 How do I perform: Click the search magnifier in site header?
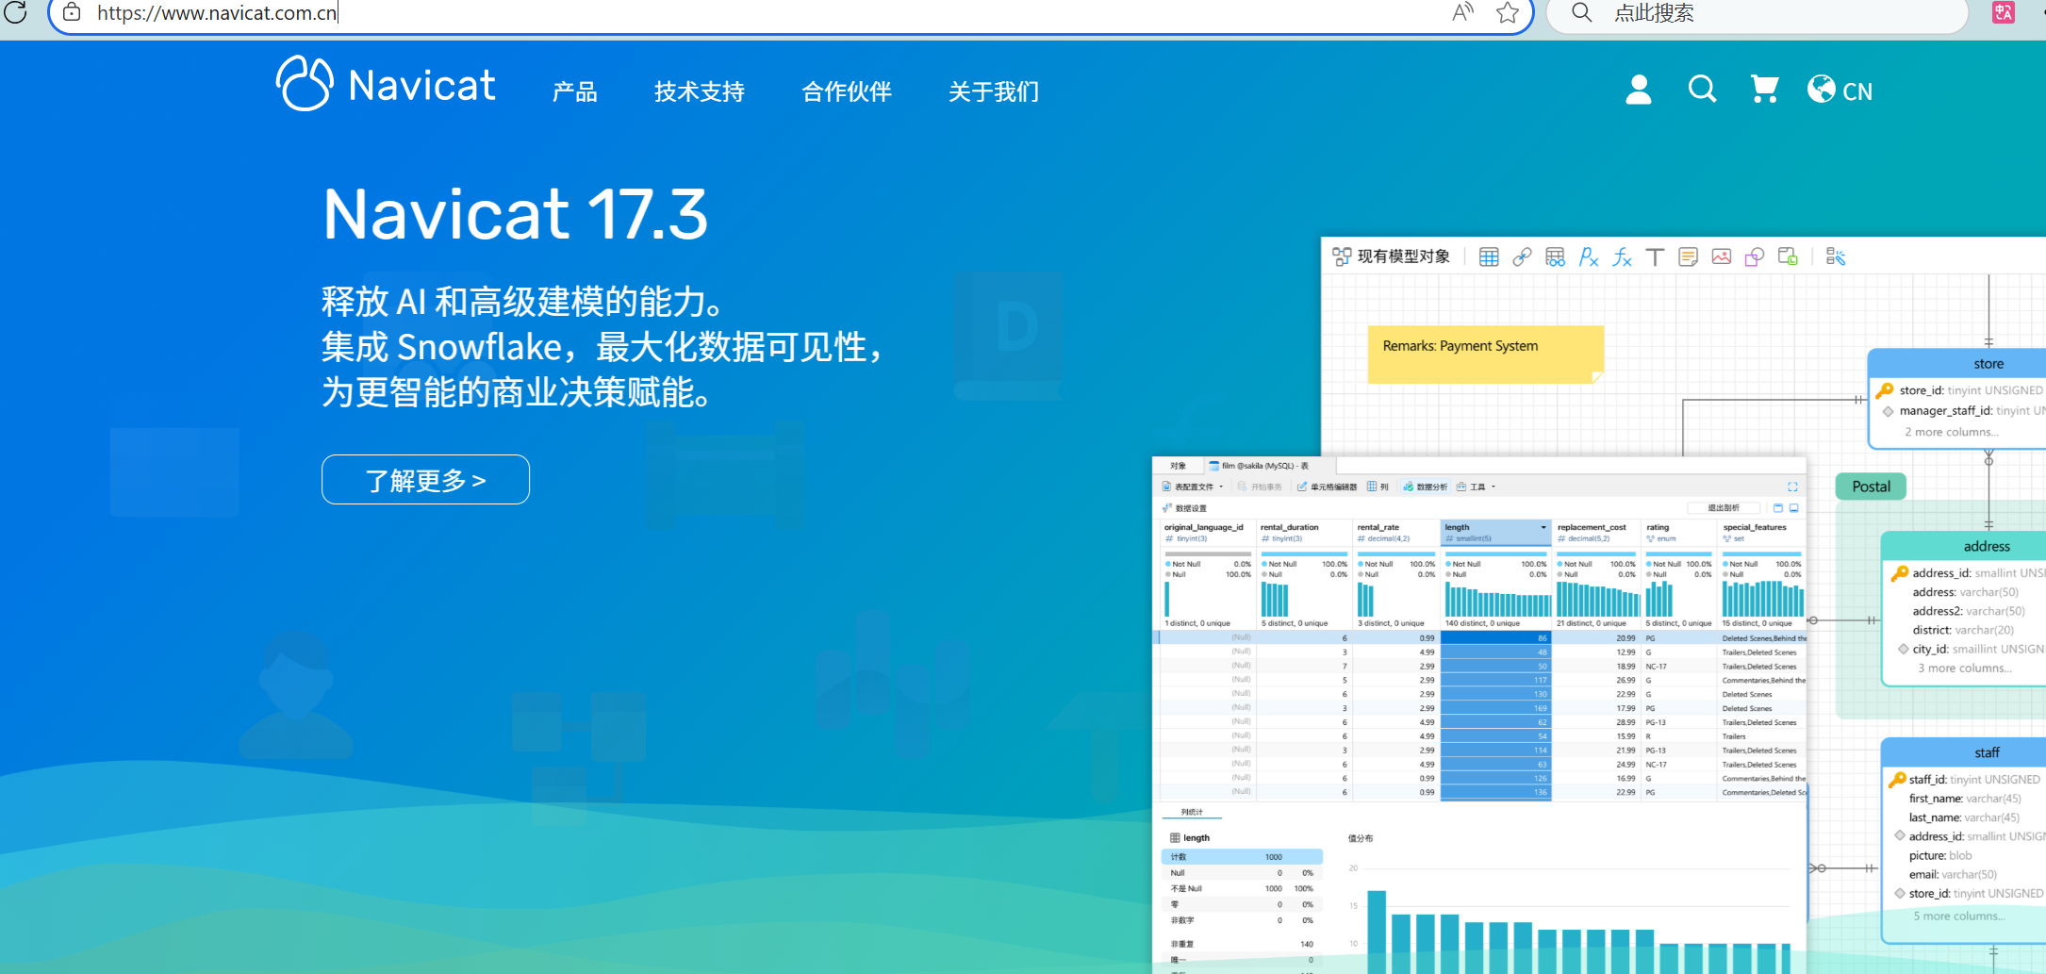pos(1702,90)
